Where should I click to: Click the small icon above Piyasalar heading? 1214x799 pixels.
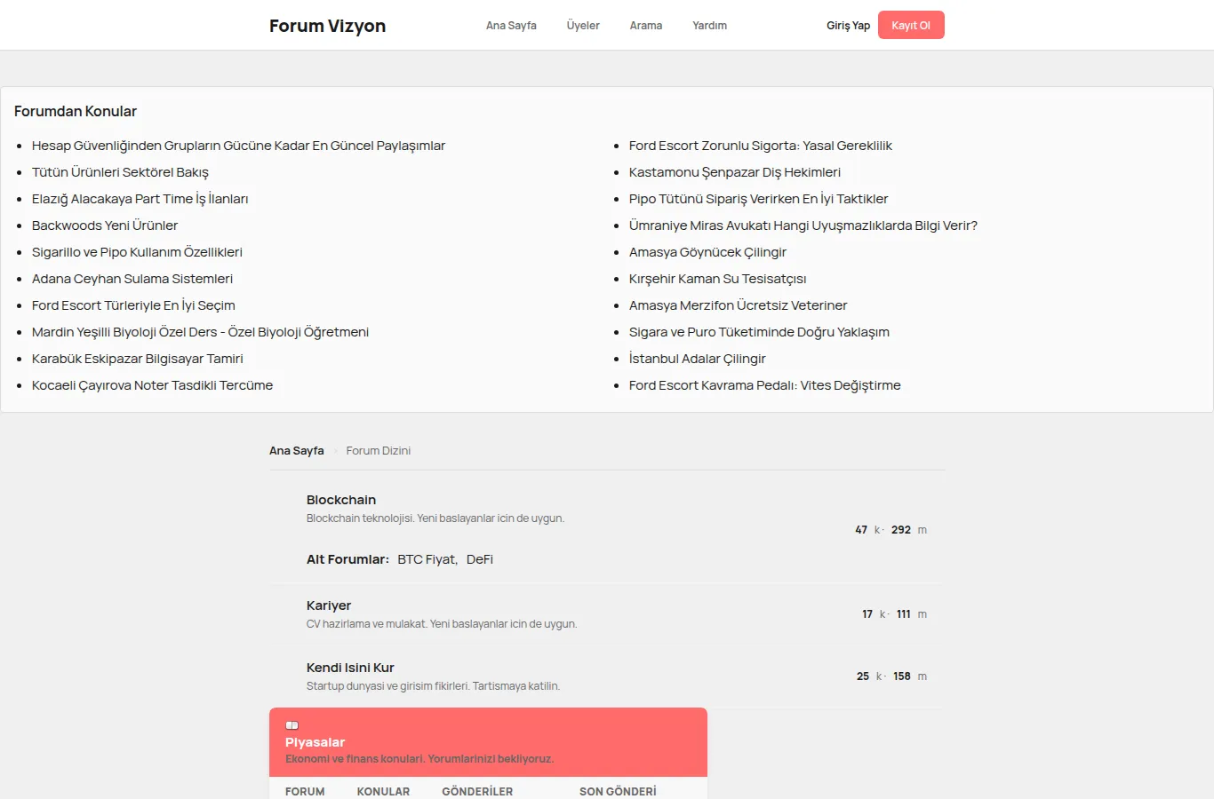292,725
